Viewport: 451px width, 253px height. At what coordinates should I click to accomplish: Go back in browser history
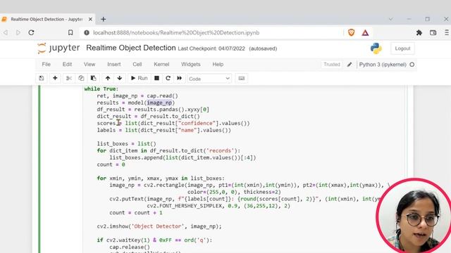point(6,33)
